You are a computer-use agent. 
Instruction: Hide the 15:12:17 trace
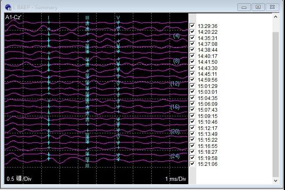192,128
